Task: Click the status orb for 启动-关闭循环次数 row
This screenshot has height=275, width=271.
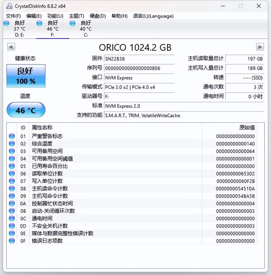Action: point(12,211)
